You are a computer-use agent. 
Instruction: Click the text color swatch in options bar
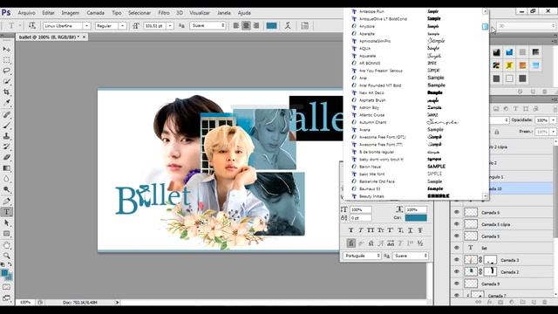coord(271,25)
